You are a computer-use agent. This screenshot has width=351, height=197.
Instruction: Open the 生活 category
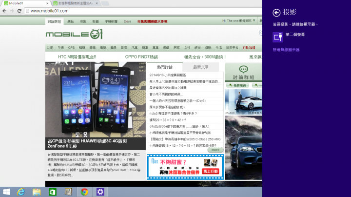219,48
